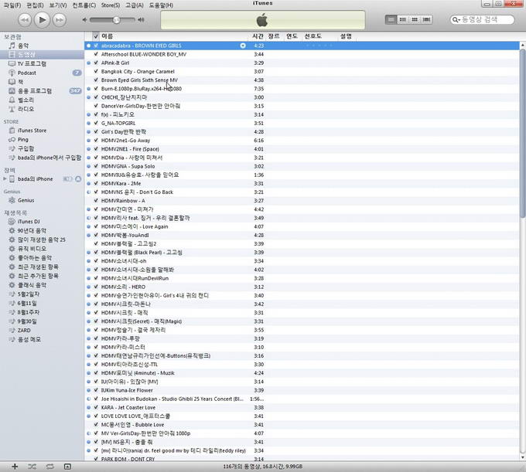Open the 보기(V) menu
526x472 pixels.
click(x=58, y=5)
